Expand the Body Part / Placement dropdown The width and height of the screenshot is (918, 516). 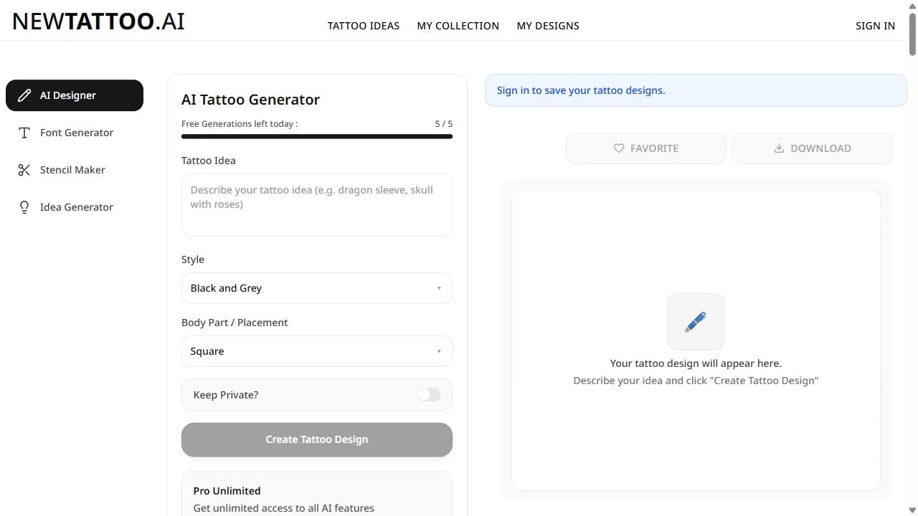coord(317,351)
